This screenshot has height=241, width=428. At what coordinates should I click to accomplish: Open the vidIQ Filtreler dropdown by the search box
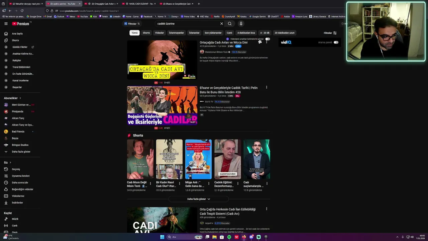tap(132, 24)
